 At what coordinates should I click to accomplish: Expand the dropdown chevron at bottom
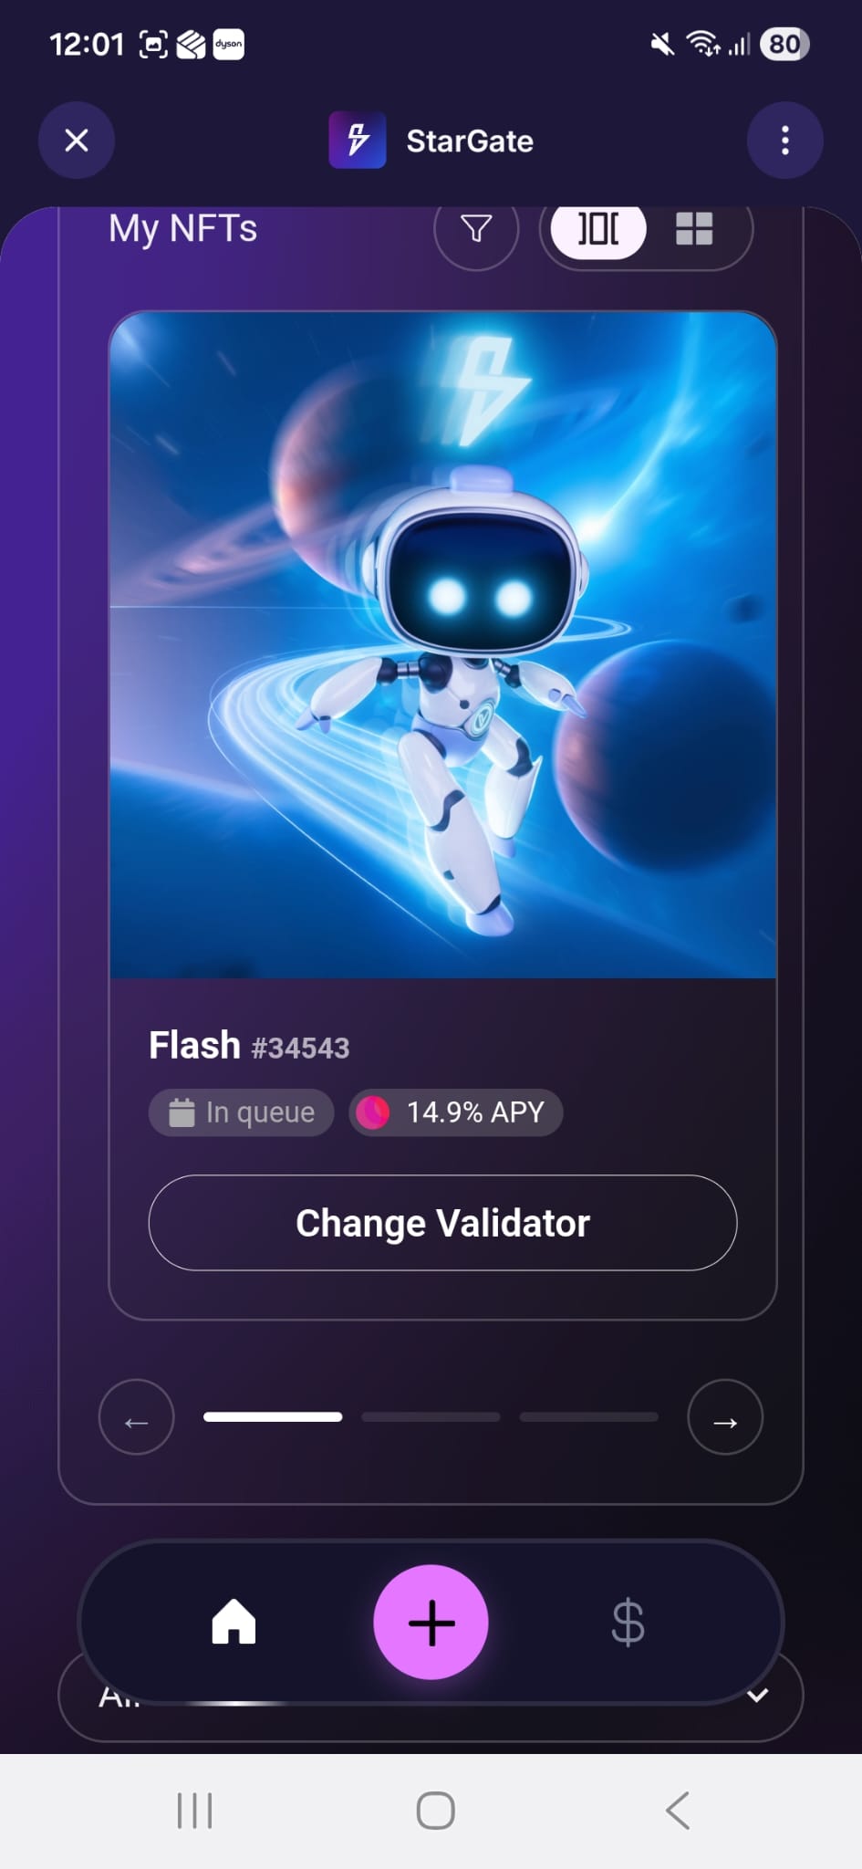coord(758,1696)
